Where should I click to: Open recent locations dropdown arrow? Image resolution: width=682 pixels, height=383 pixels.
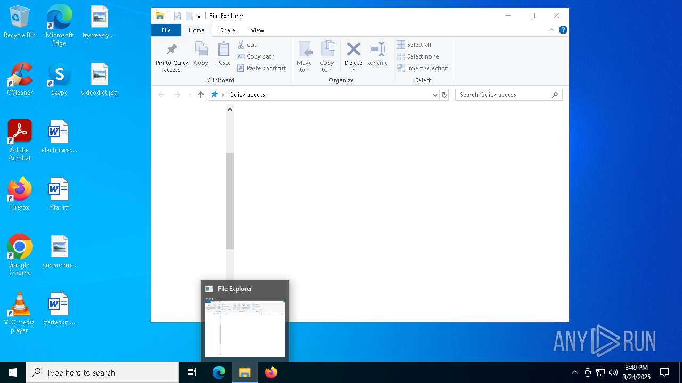pyautogui.click(x=190, y=95)
